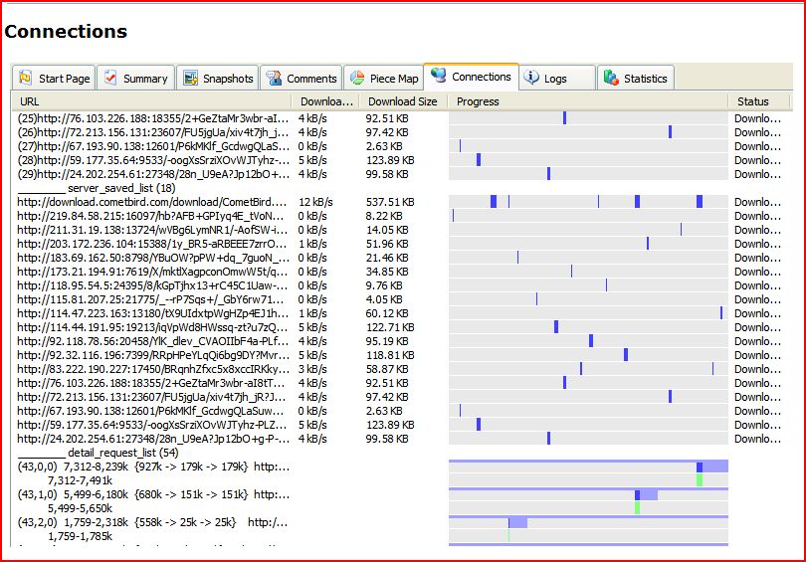Open the Start Page tab
The width and height of the screenshot is (806, 562).
tap(54, 78)
